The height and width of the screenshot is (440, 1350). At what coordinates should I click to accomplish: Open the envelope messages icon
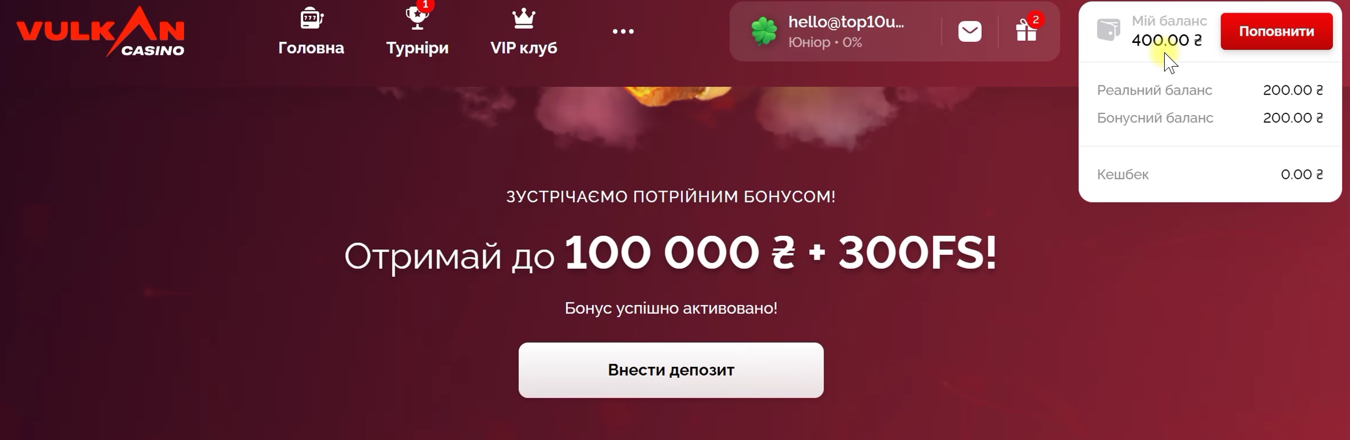970,31
